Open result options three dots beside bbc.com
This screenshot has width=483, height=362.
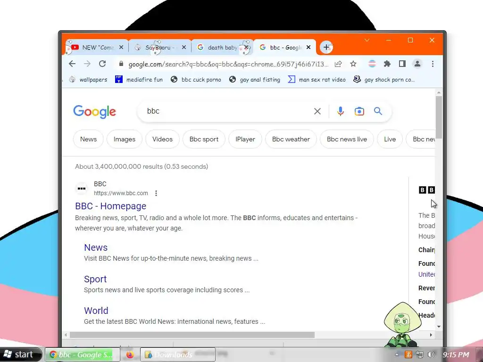[x=156, y=193]
